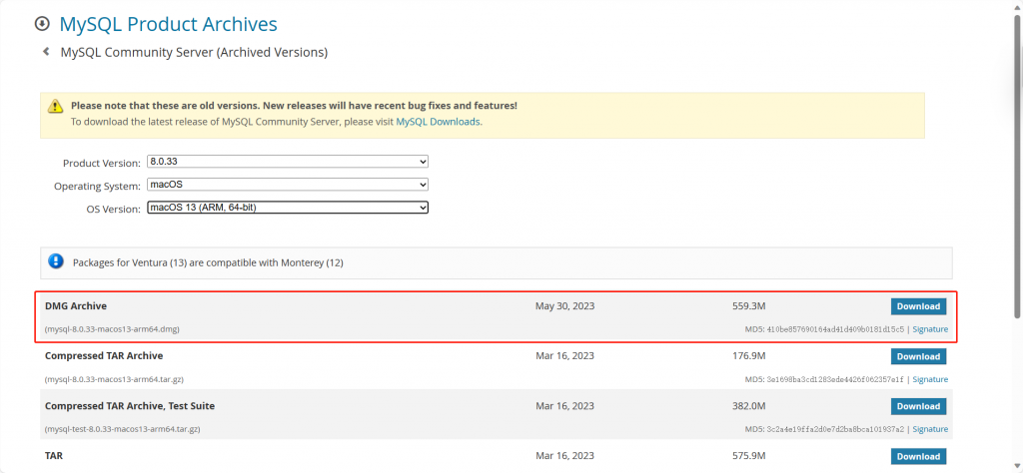
Task: Click the MySQL Product Archives heading
Action: [168, 24]
